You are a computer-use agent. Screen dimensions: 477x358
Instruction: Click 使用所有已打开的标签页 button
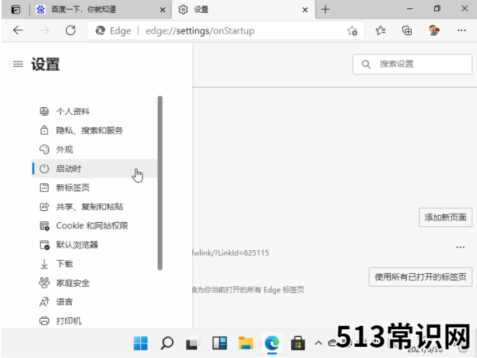point(420,277)
